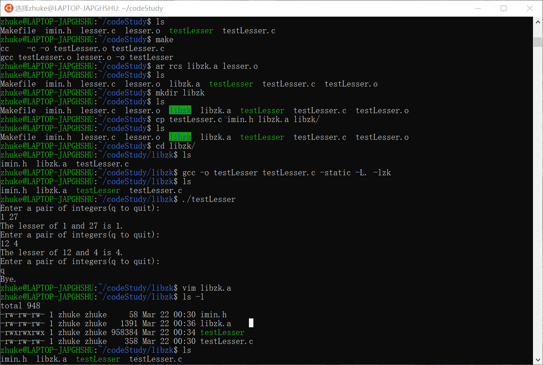The height and width of the screenshot is (365, 543).
Task: Click the 'cd libzk/' command
Action: coord(175,146)
